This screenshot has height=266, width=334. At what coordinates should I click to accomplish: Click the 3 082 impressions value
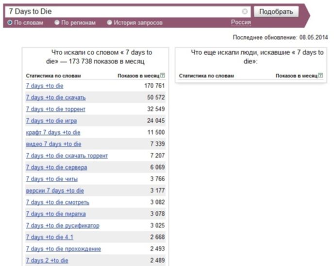pos(157,202)
